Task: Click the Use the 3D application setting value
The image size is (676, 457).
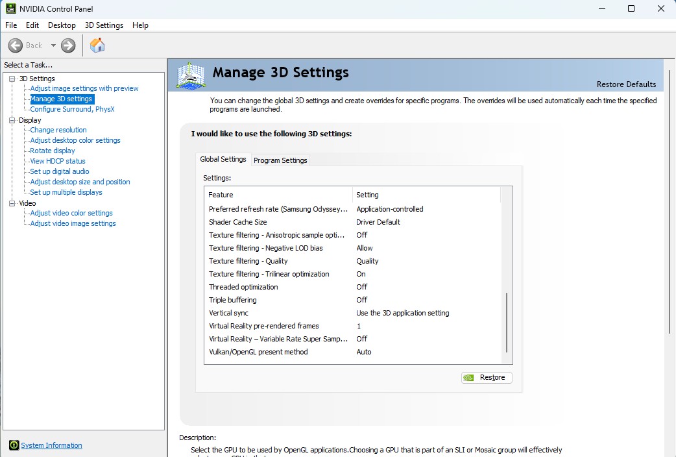Action: (403, 313)
